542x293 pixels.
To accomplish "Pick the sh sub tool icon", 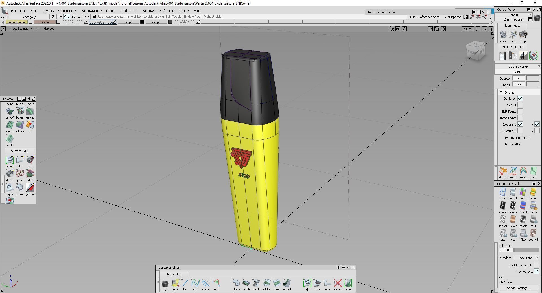I will (x=10, y=174).
